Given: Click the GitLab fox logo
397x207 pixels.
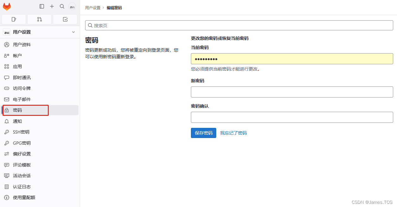Looking at the screenshot, I should pos(7,6).
